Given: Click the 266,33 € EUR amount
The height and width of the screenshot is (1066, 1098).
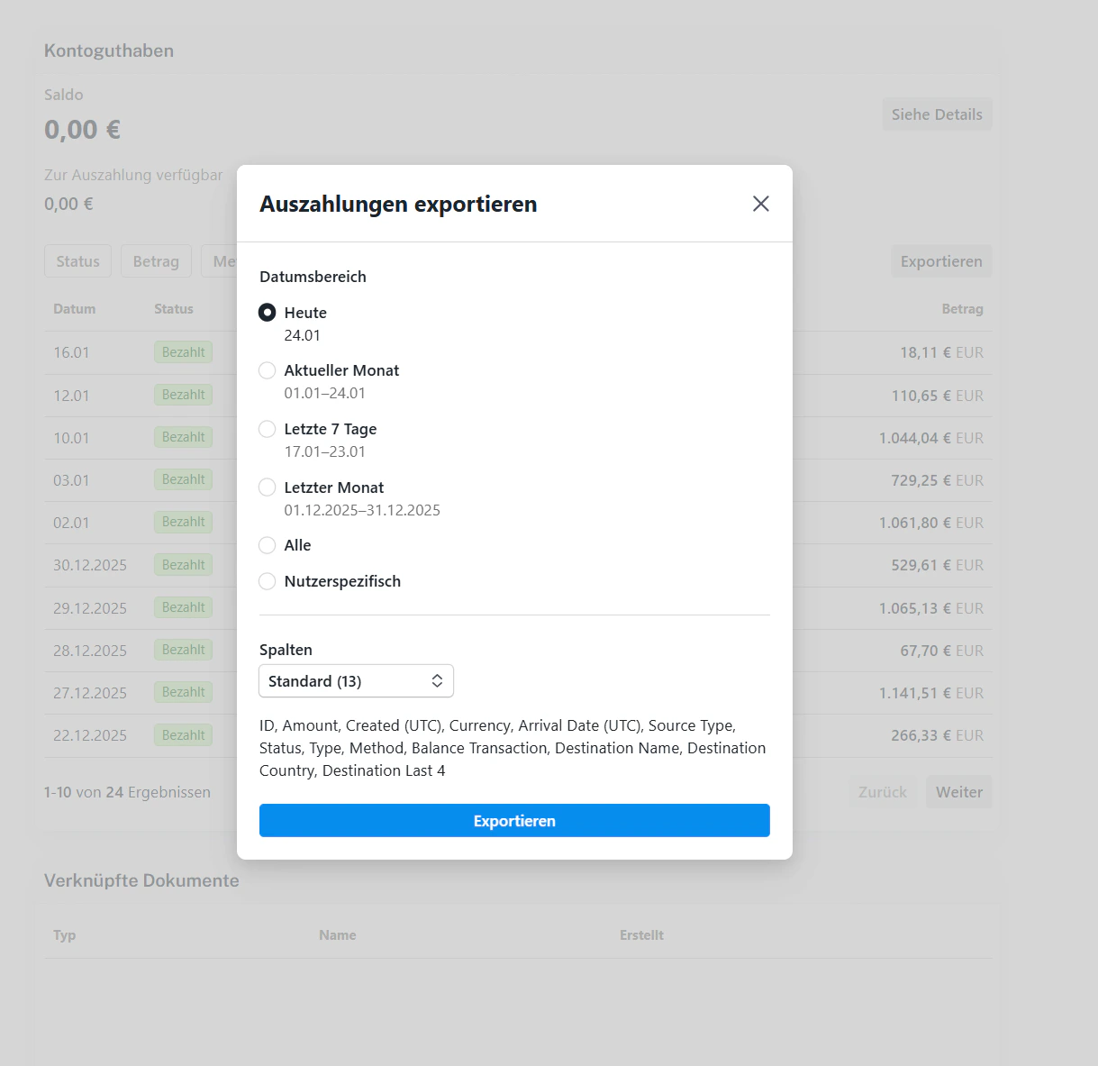Looking at the screenshot, I should point(937,735).
